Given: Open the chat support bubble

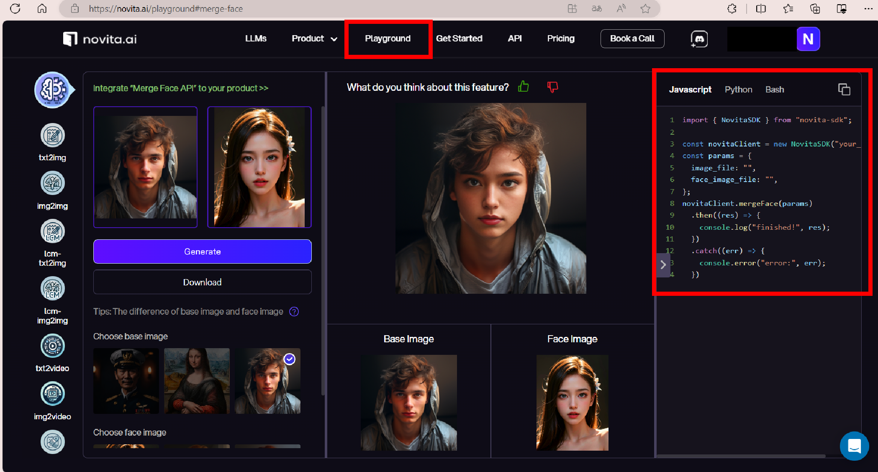Looking at the screenshot, I should [x=854, y=446].
